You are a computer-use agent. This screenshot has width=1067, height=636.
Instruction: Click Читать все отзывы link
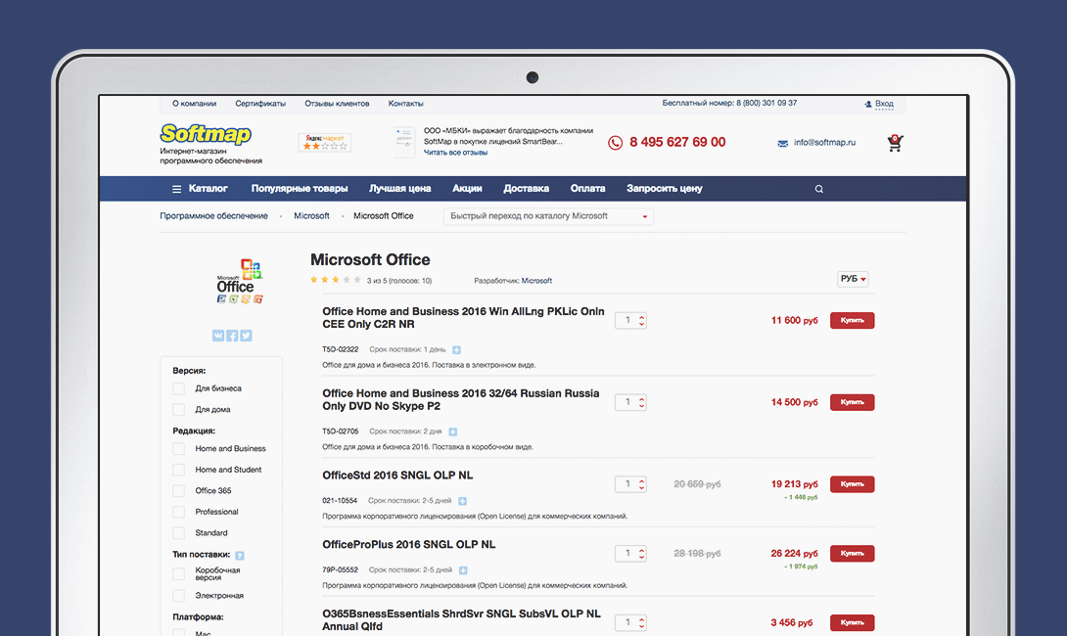click(x=455, y=153)
